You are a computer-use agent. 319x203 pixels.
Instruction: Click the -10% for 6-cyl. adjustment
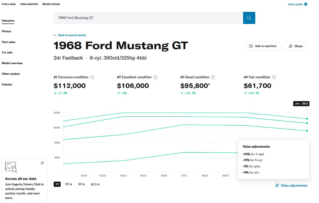(x=253, y=160)
